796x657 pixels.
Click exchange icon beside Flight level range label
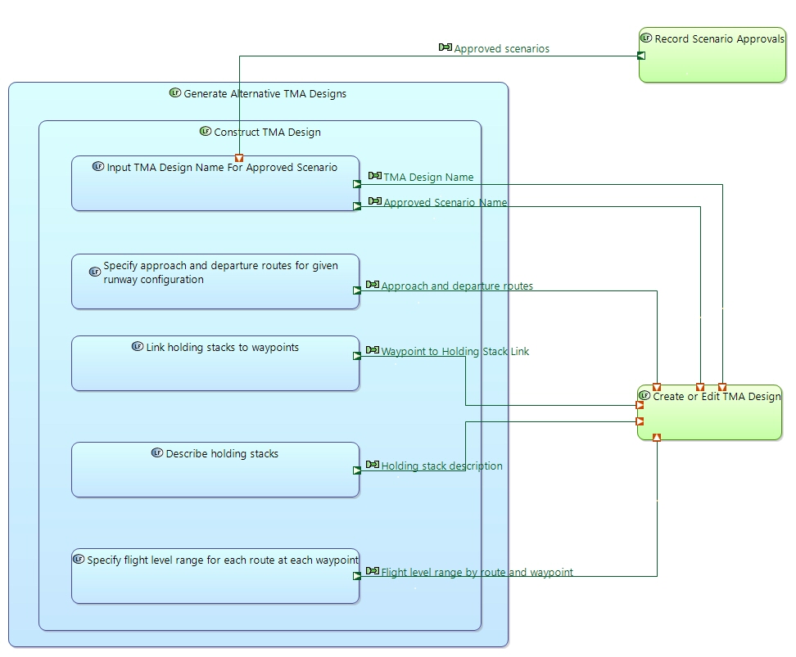tap(373, 571)
